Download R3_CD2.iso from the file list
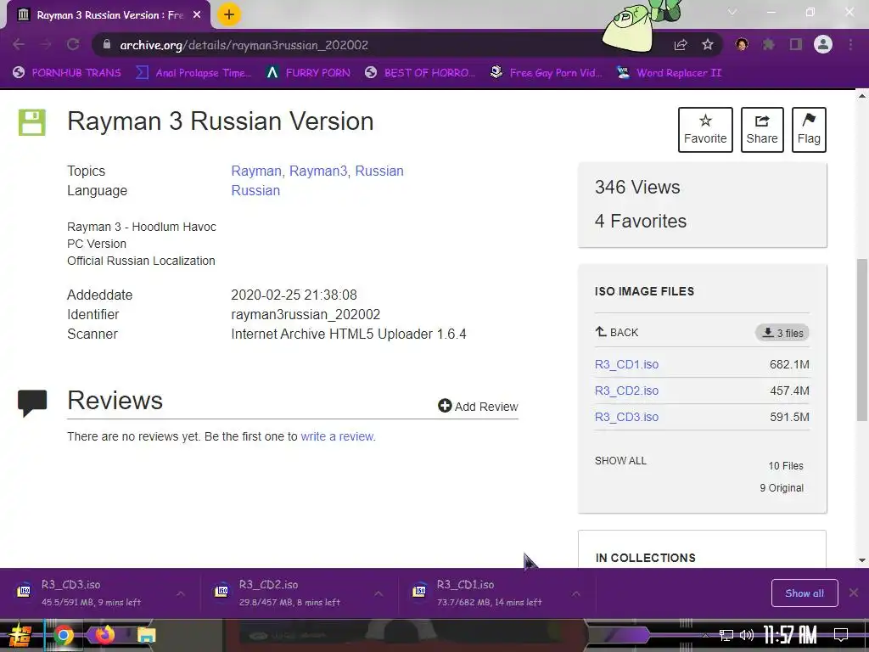The width and height of the screenshot is (869, 652). (627, 391)
